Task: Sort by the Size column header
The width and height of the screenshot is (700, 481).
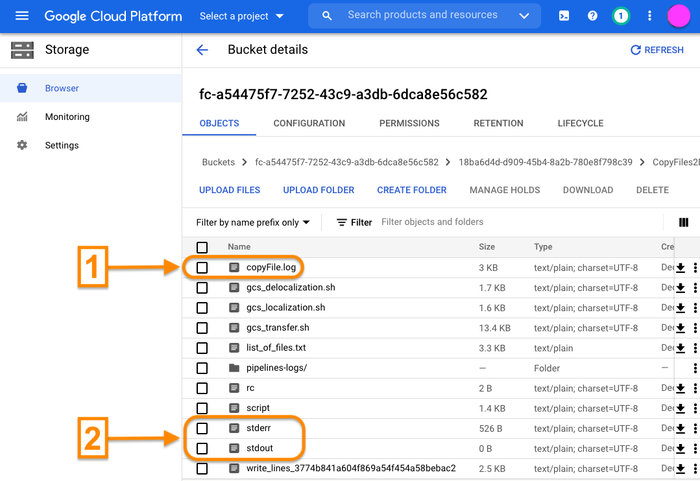Action: (487, 247)
